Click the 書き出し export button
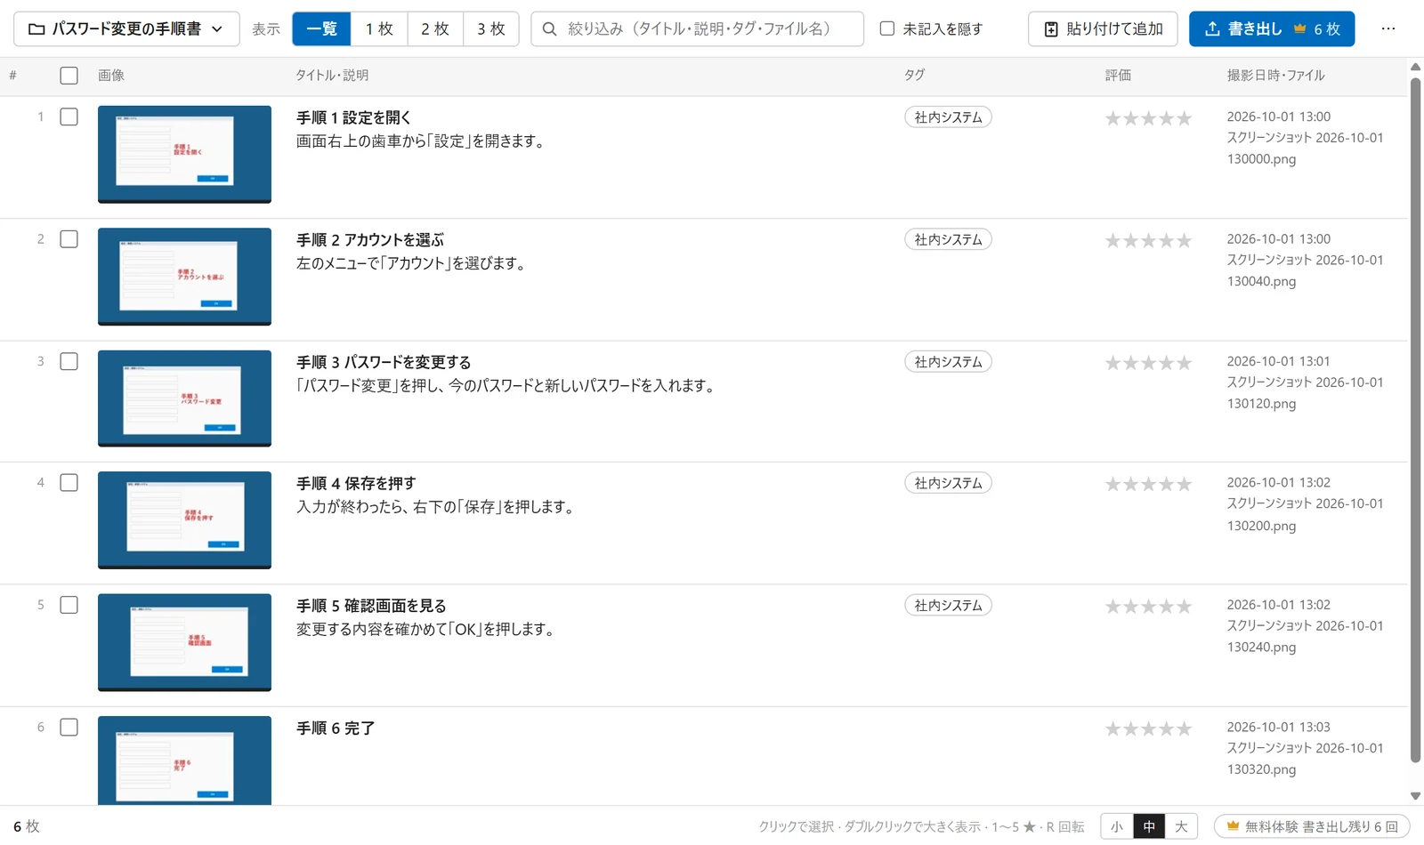The width and height of the screenshot is (1424, 845). tap(1272, 28)
